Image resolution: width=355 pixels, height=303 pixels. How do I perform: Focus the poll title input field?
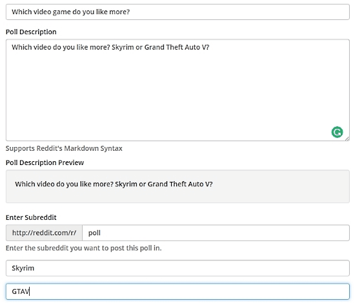point(177,12)
